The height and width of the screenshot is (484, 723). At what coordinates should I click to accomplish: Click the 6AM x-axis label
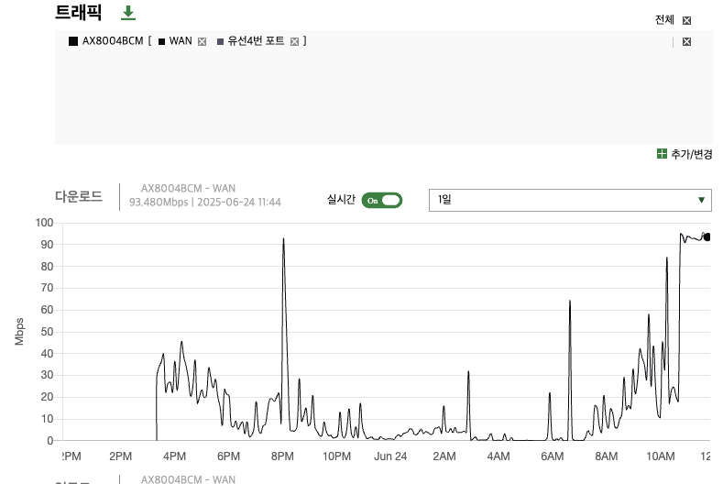click(x=552, y=456)
